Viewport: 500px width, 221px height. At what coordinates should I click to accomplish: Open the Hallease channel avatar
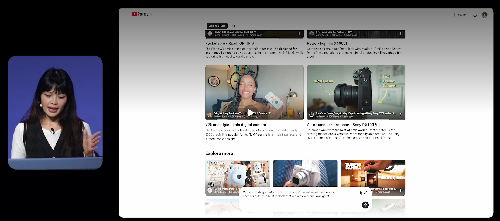click(x=311, y=115)
